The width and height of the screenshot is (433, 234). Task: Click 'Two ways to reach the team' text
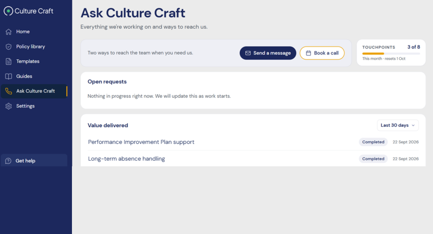coord(140,53)
